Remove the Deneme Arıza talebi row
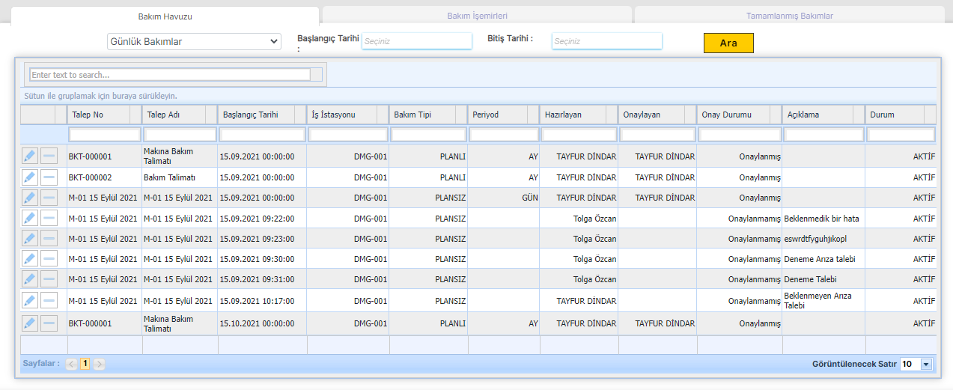This screenshot has width=953, height=390. [x=49, y=259]
